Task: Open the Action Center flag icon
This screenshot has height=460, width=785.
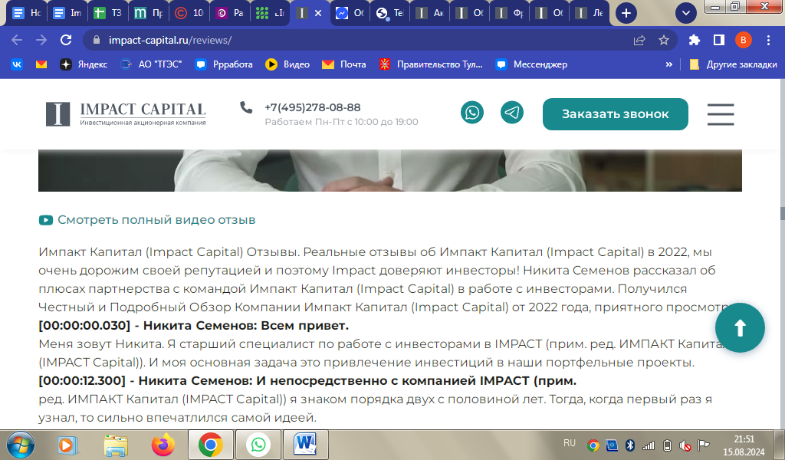Action: click(704, 445)
